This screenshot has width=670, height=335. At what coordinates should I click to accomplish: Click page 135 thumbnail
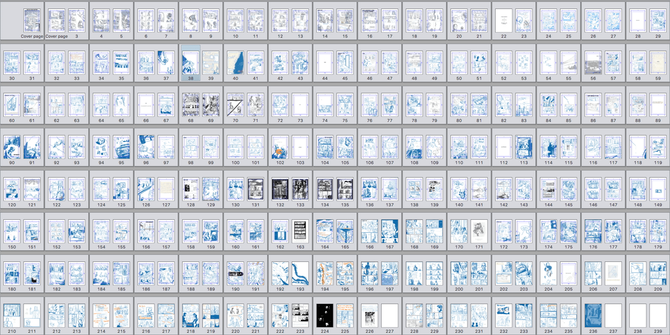click(x=345, y=189)
